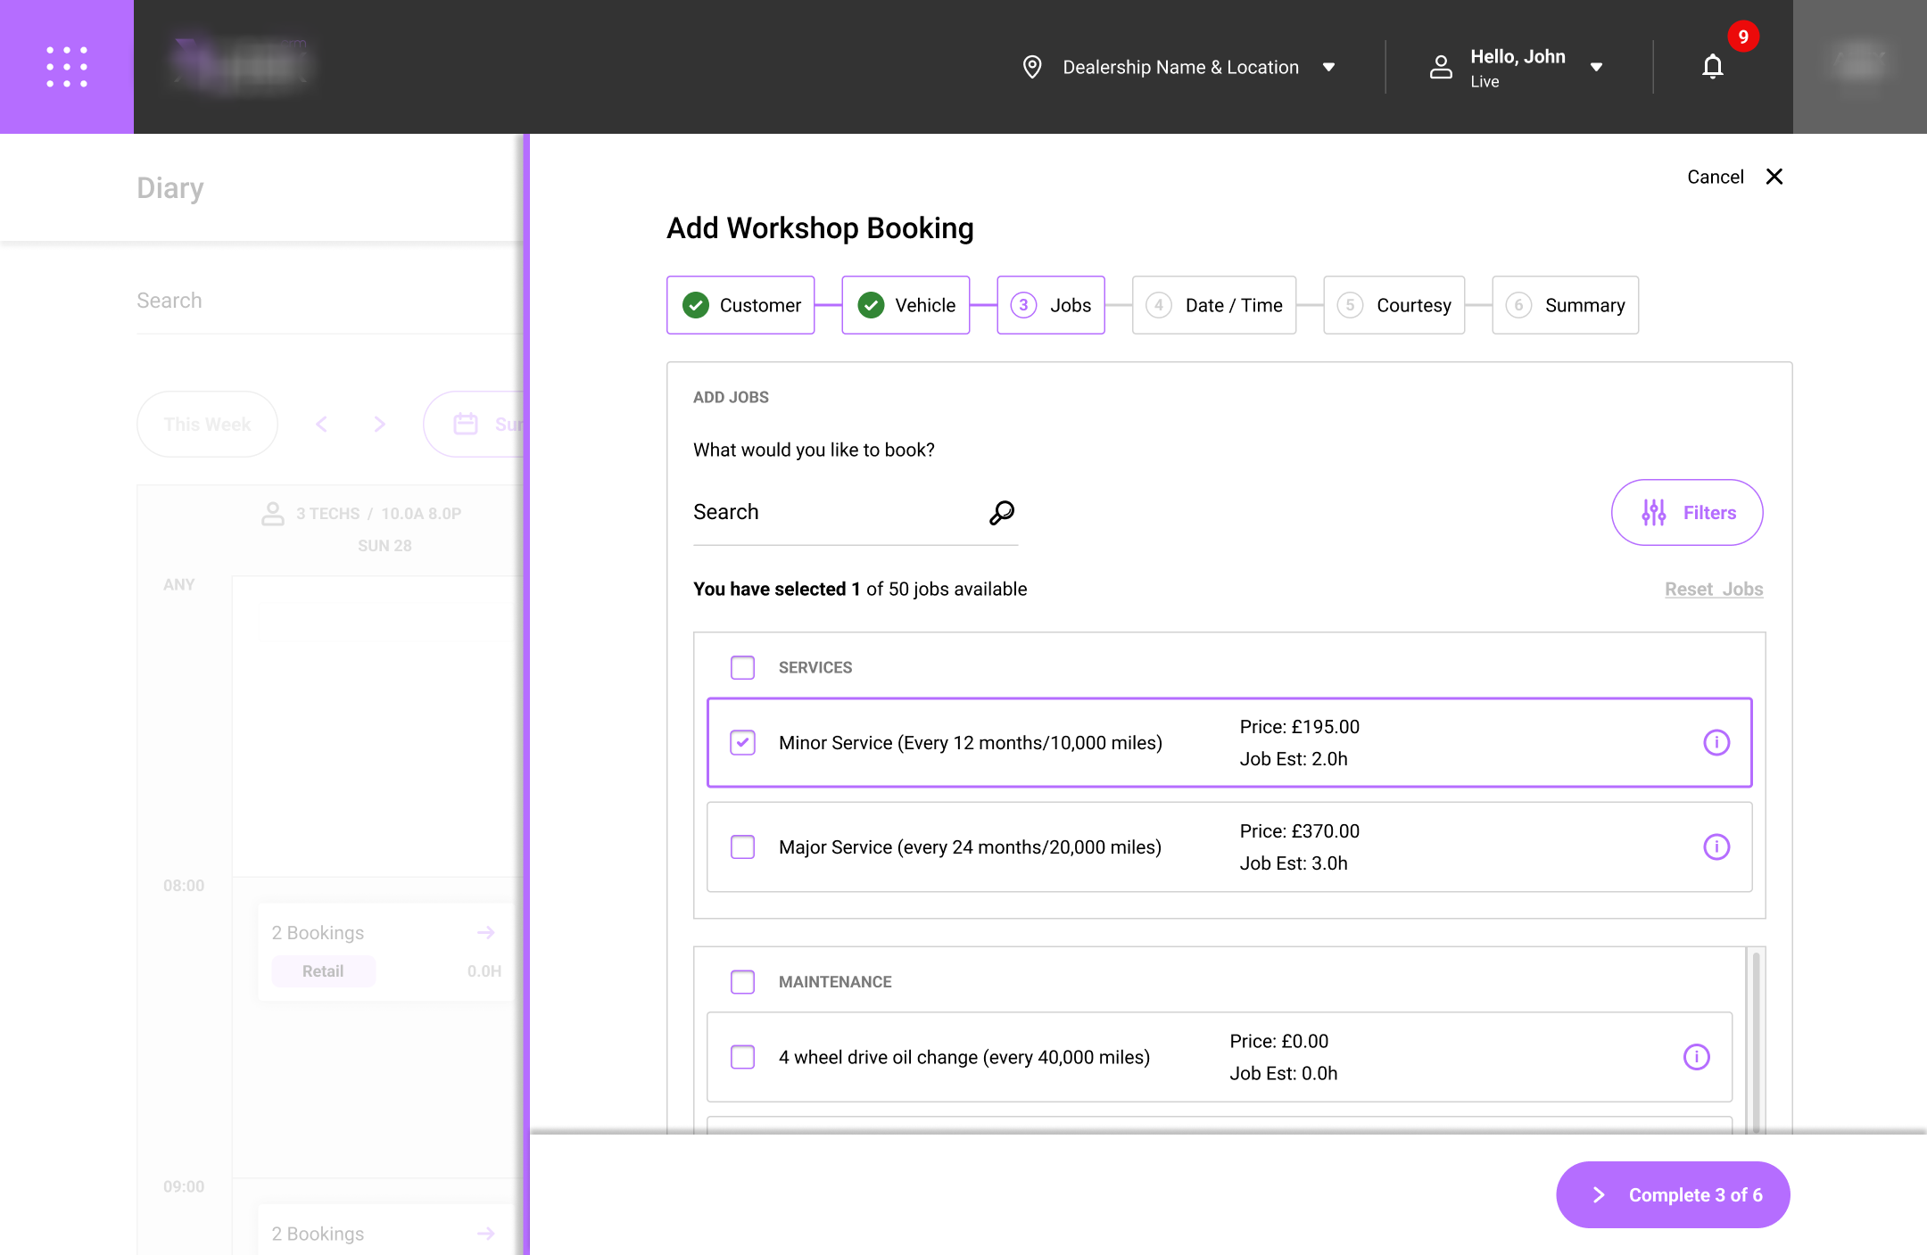This screenshot has height=1255, width=1927.
Task: Expand the Hello, John user dropdown
Action: click(1596, 67)
